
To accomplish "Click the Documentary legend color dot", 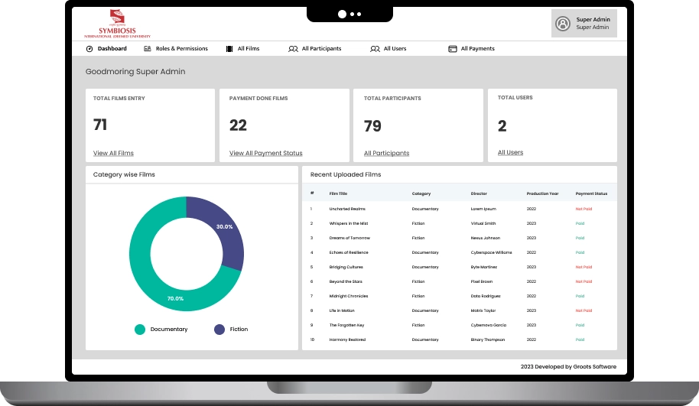I will coord(140,330).
